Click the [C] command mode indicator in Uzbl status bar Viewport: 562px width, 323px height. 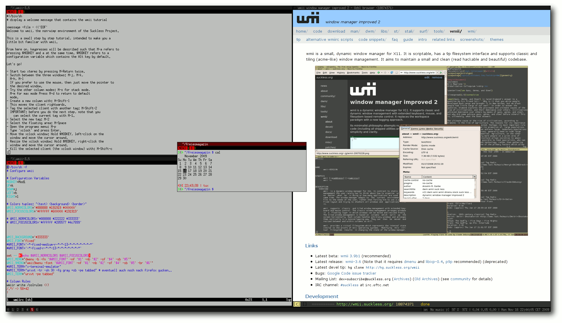pos(297,304)
